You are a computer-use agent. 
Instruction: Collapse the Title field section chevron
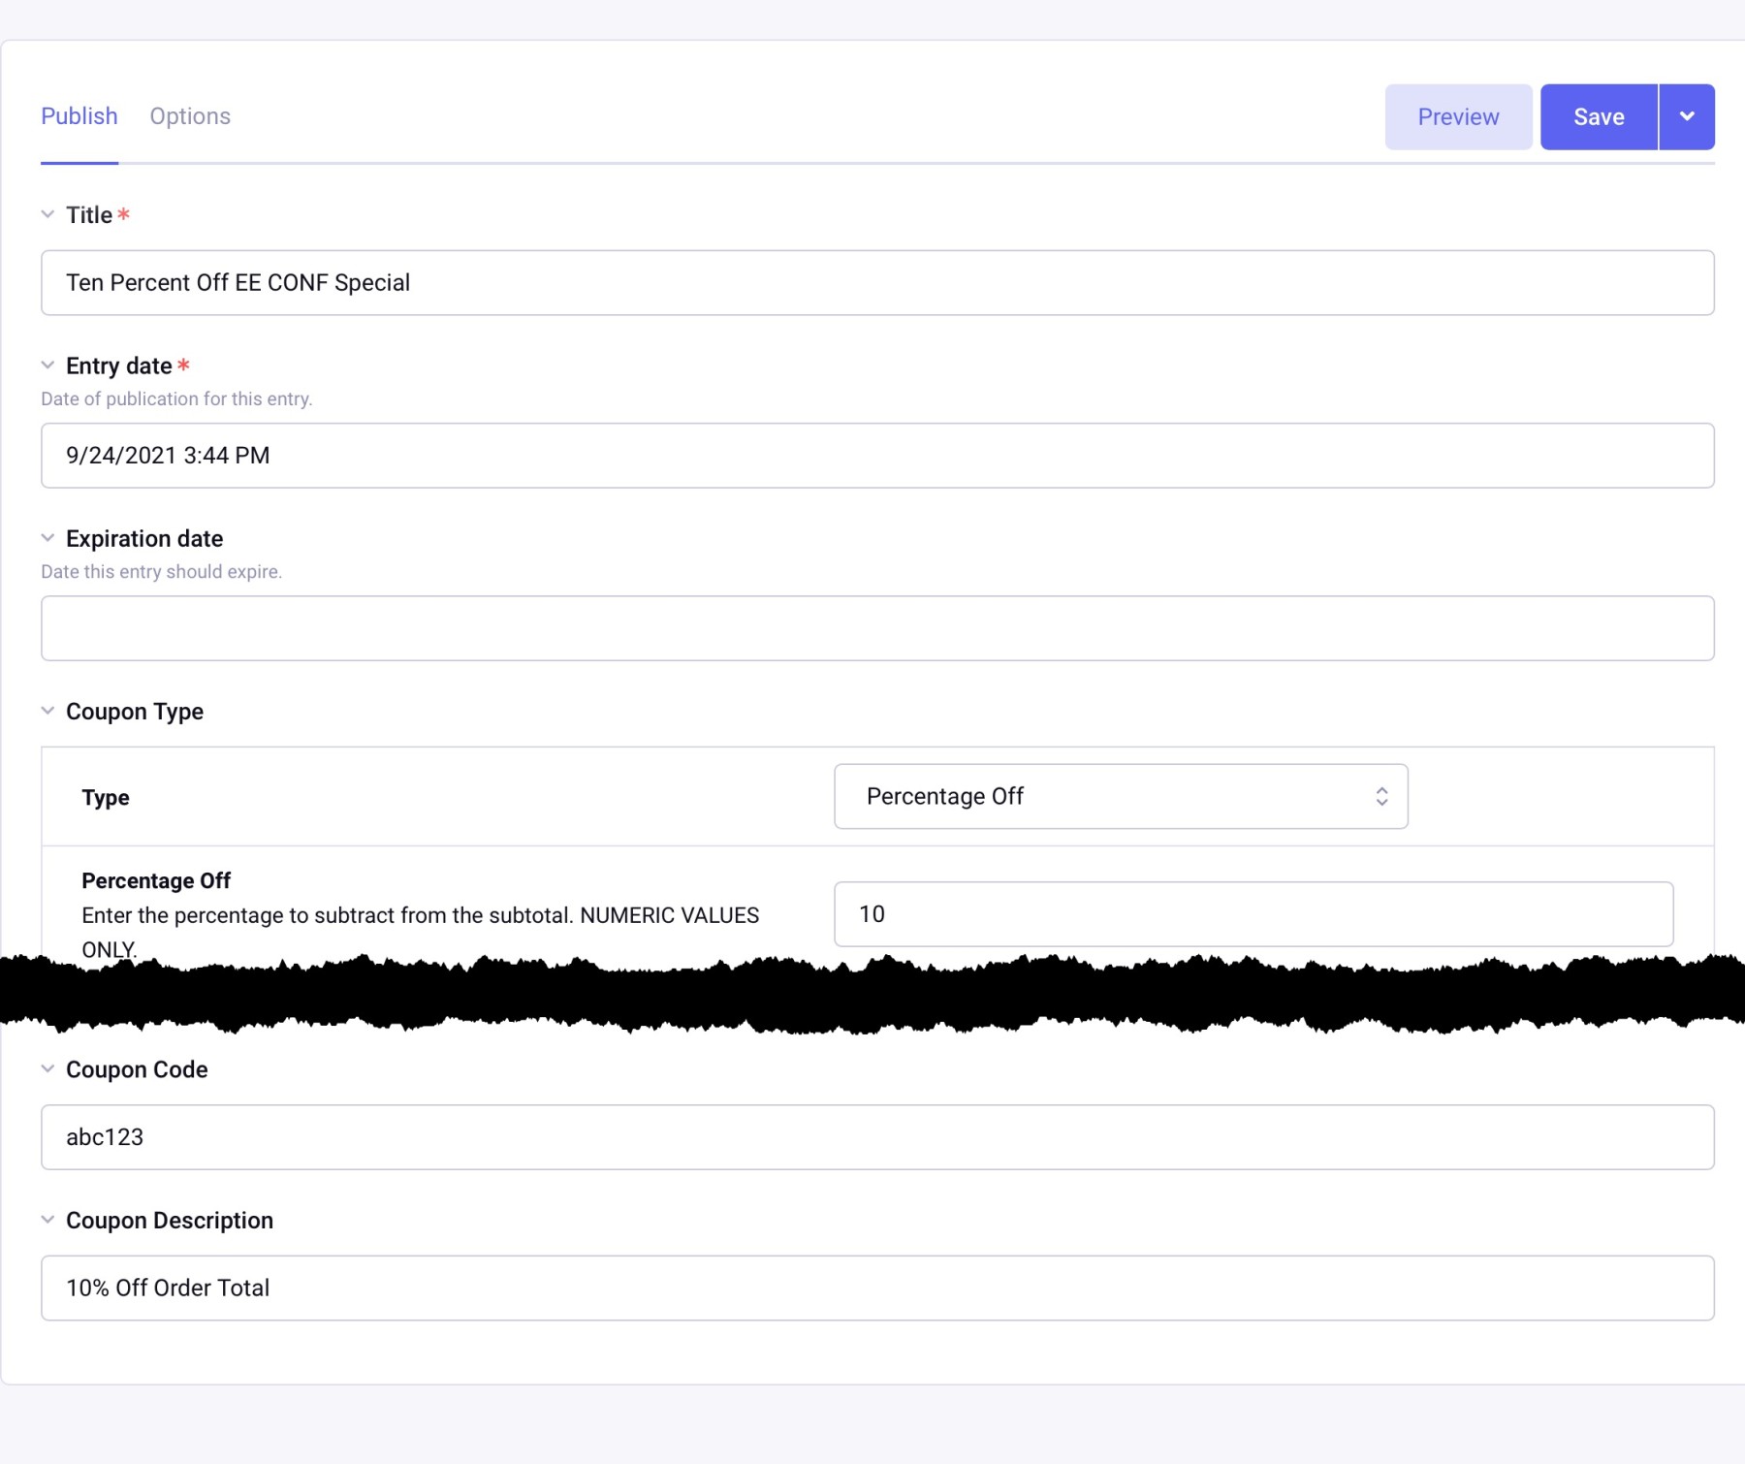pyautogui.click(x=48, y=214)
